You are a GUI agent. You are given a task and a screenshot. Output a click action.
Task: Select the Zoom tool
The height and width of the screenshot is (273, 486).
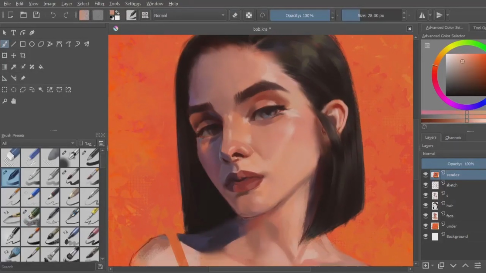coord(5,101)
